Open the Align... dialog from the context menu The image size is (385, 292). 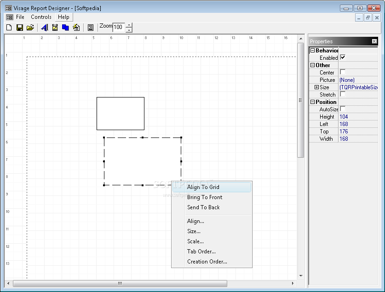tap(212, 221)
